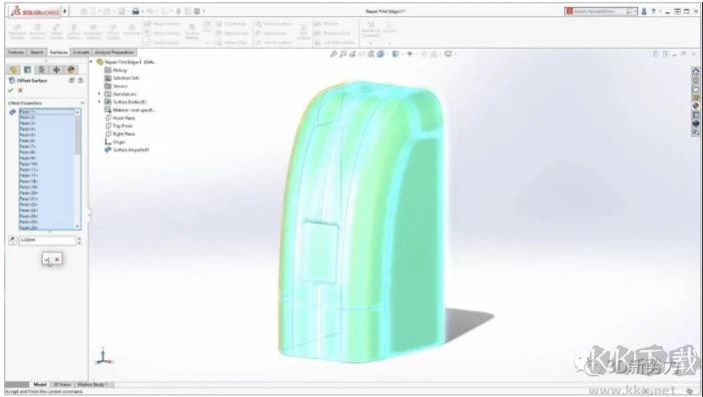Click faces list scrollbar thumb
Screen dimensions: 703x397
click(78, 135)
